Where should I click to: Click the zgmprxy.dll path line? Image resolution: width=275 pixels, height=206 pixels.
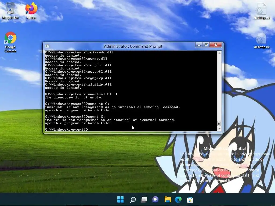click(78, 78)
